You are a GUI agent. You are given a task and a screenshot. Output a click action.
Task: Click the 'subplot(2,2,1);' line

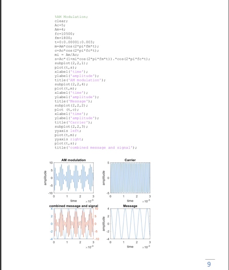[x=71, y=63]
